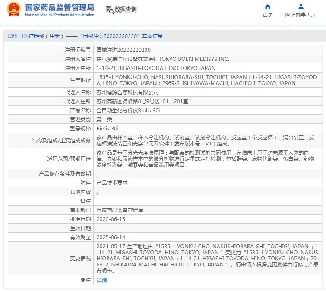326x291 pixels.
Task: Click 国家药品监督管理局 header title
Action: point(60,7)
